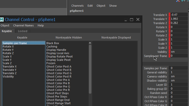Open the Channel Names menu
The image size is (189, 106).
(x=23, y=25)
